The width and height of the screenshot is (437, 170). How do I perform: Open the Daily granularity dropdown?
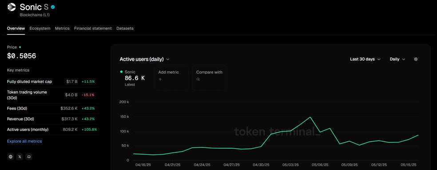(397, 59)
